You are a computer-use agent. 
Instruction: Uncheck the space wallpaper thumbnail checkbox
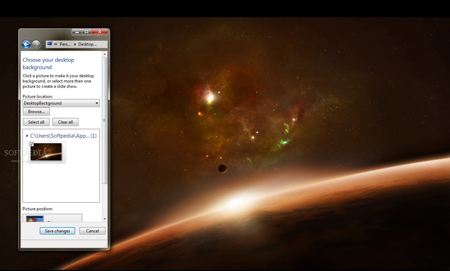(32, 144)
